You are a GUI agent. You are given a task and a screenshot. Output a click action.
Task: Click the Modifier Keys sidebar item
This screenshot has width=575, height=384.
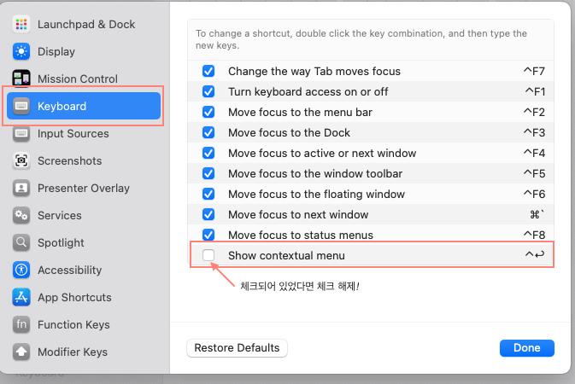click(72, 352)
